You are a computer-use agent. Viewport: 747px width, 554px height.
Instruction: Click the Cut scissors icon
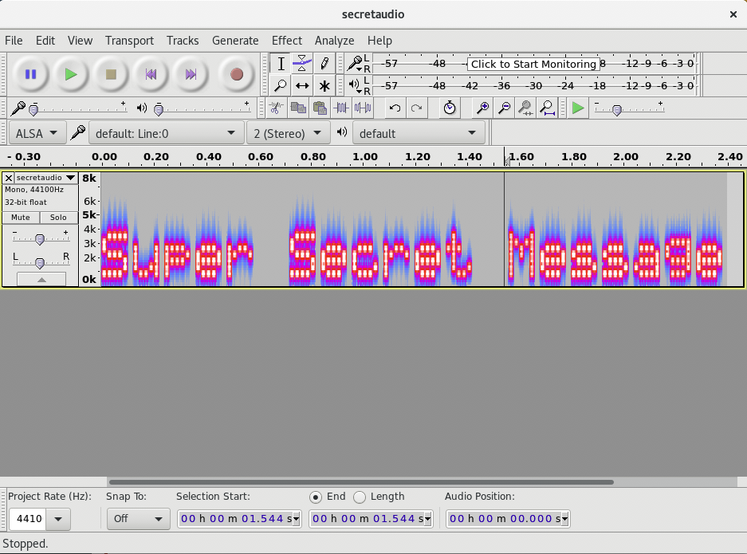point(276,108)
